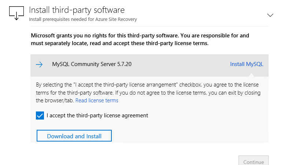The width and height of the screenshot is (284, 165).
Task: Collapse the Install third-party software section chevron
Action: (x=270, y=15)
